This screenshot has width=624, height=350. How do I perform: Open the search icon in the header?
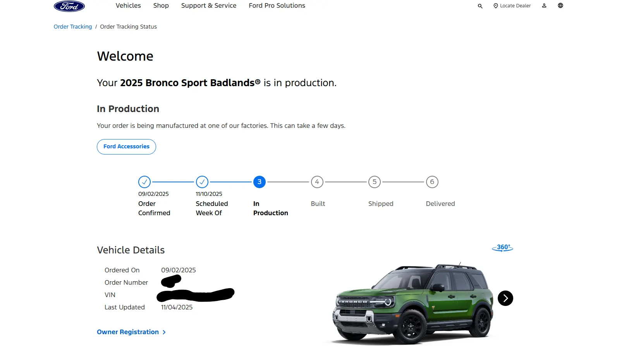tap(480, 6)
